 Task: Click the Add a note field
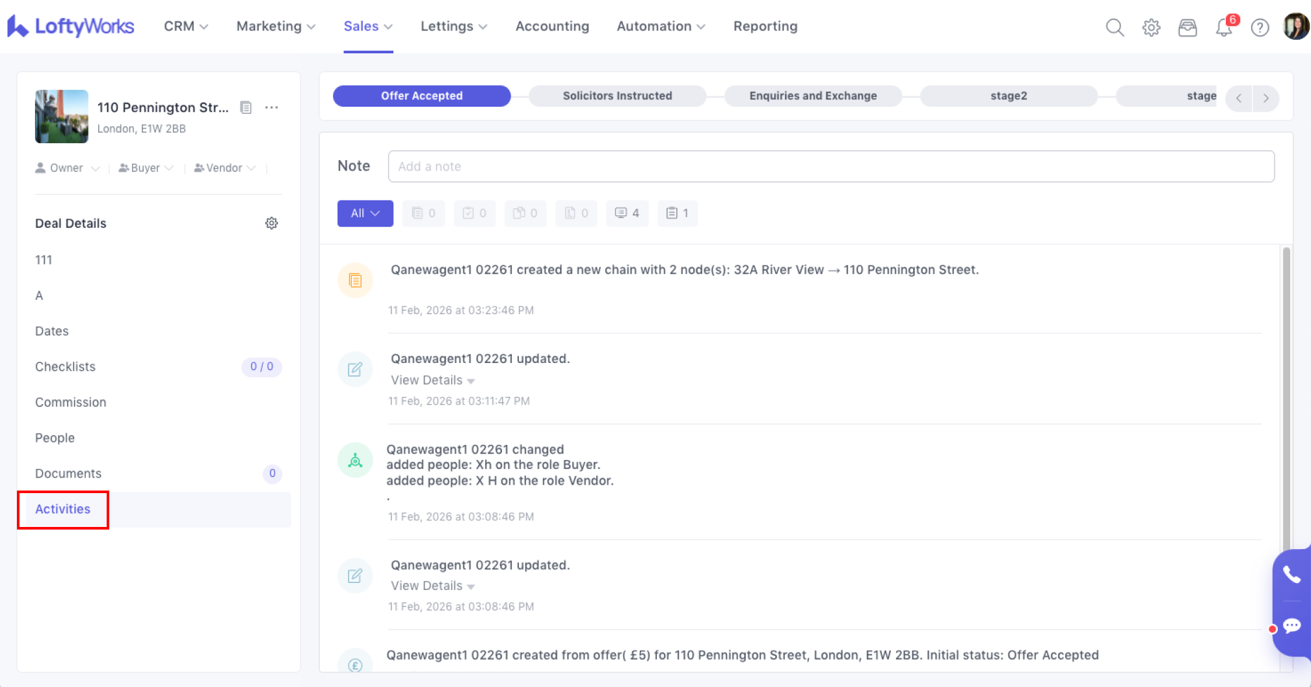[830, 167]
